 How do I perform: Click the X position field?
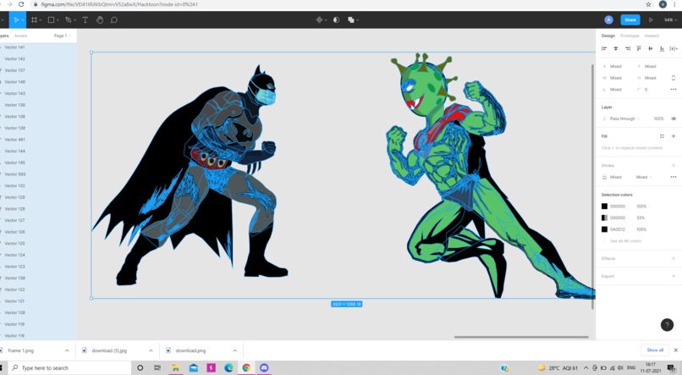615,67
